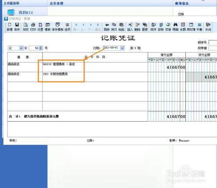Click the 平衡 (Balance entries) icon
The width and height of the screenshot is (217, 188).
199,27
